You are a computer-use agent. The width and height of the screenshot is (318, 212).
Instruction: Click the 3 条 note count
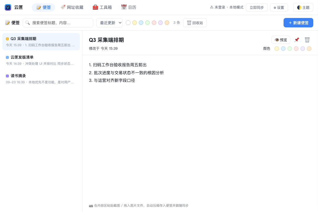tap(177, 23)
